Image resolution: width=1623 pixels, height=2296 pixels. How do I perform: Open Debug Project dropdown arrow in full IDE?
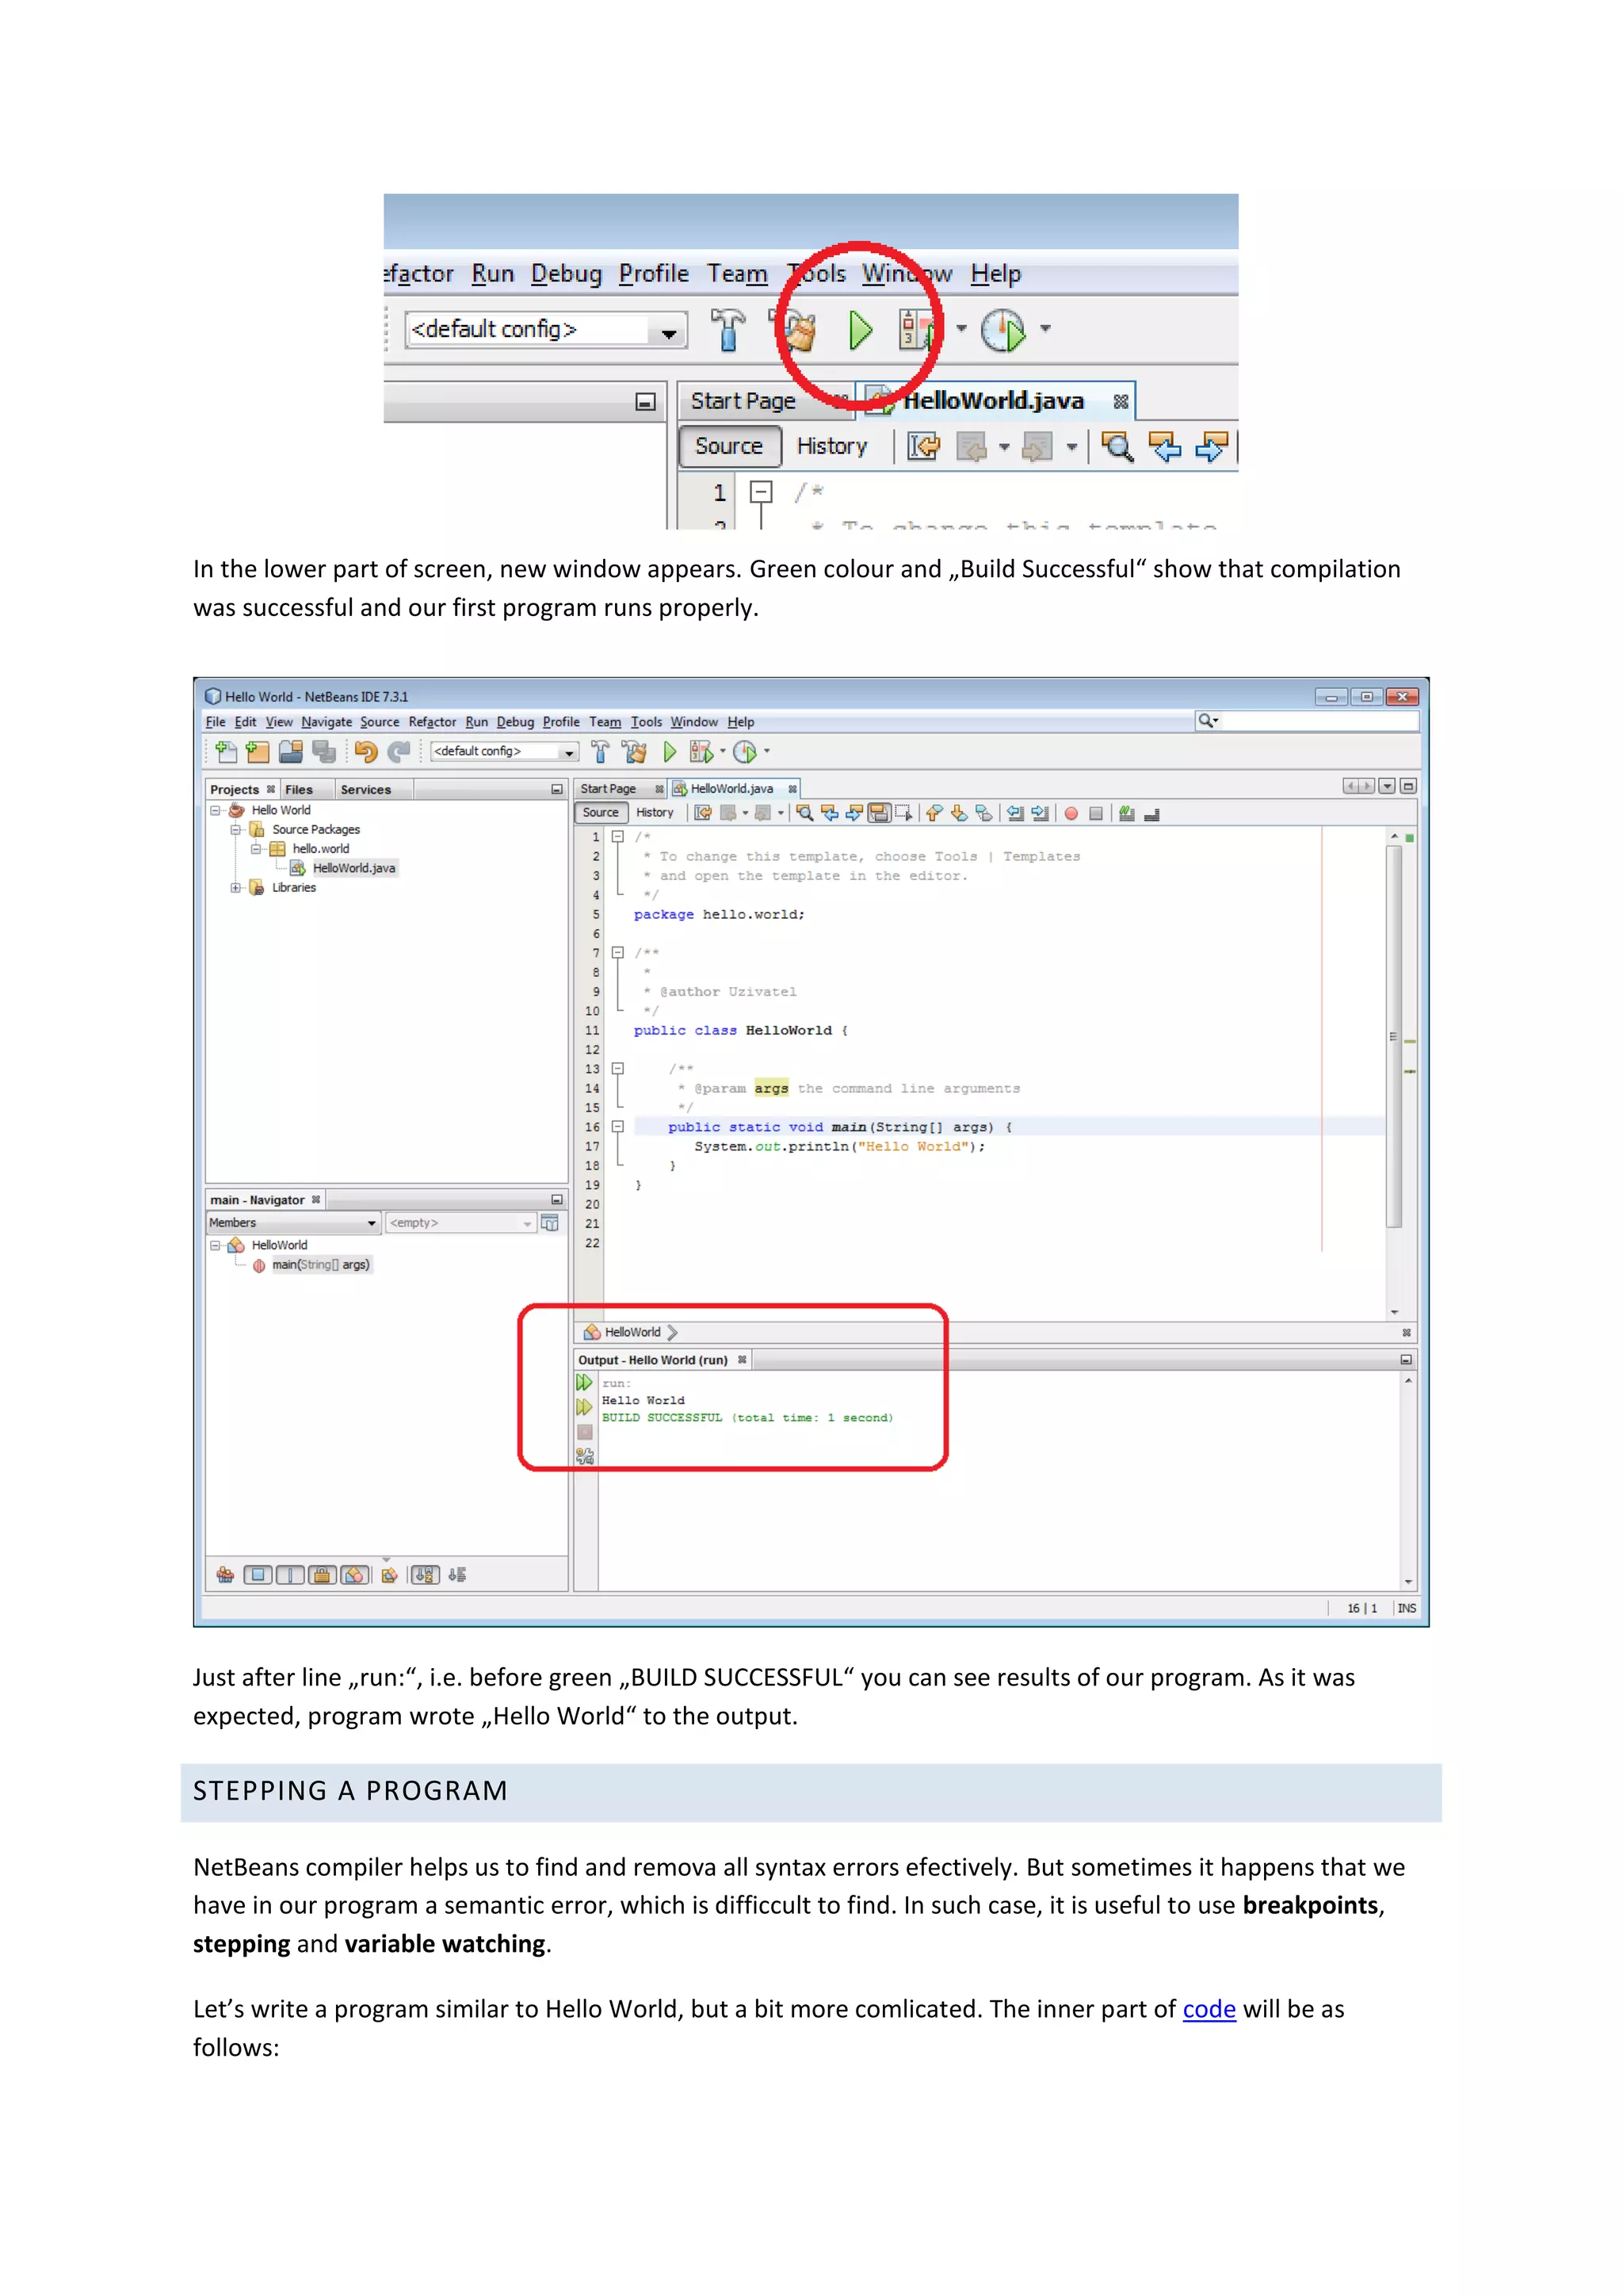723,751
